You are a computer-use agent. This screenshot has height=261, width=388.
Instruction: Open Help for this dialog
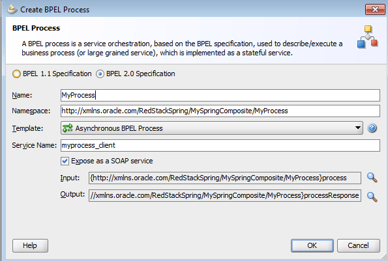[x=30, y=245]
